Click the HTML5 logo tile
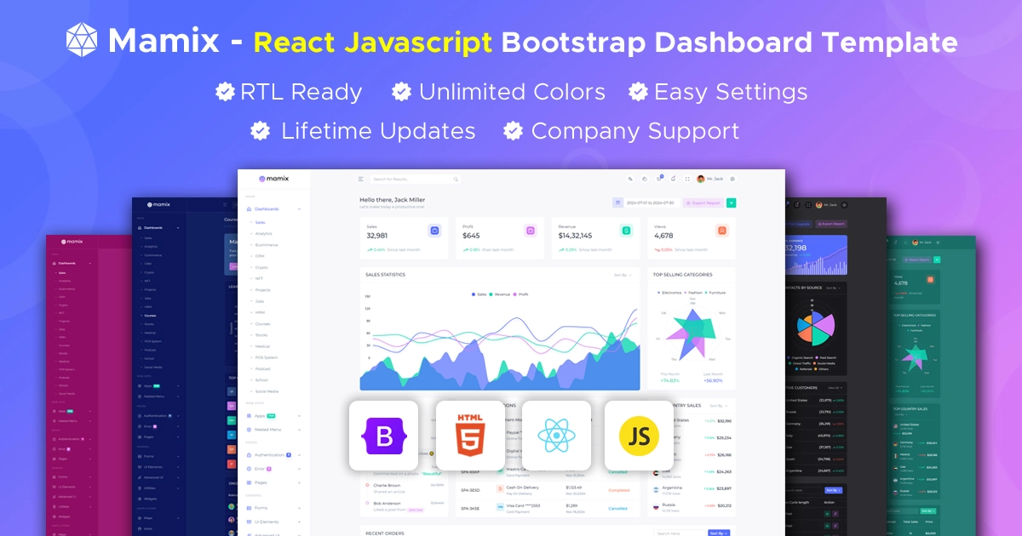The image size is (1022, 536). (470, 436)
